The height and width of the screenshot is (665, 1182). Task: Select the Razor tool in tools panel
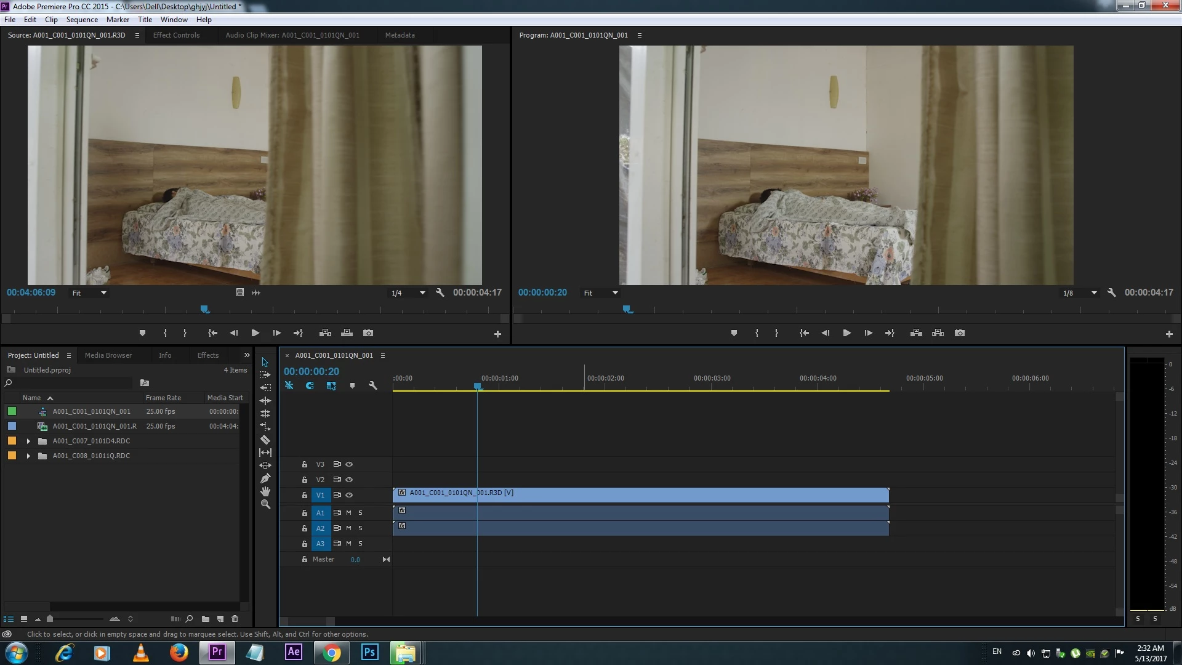click(265, 440)
